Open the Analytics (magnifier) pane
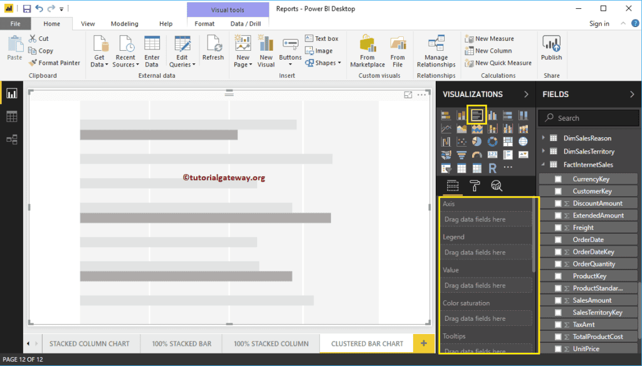 [x=497, y=186]
